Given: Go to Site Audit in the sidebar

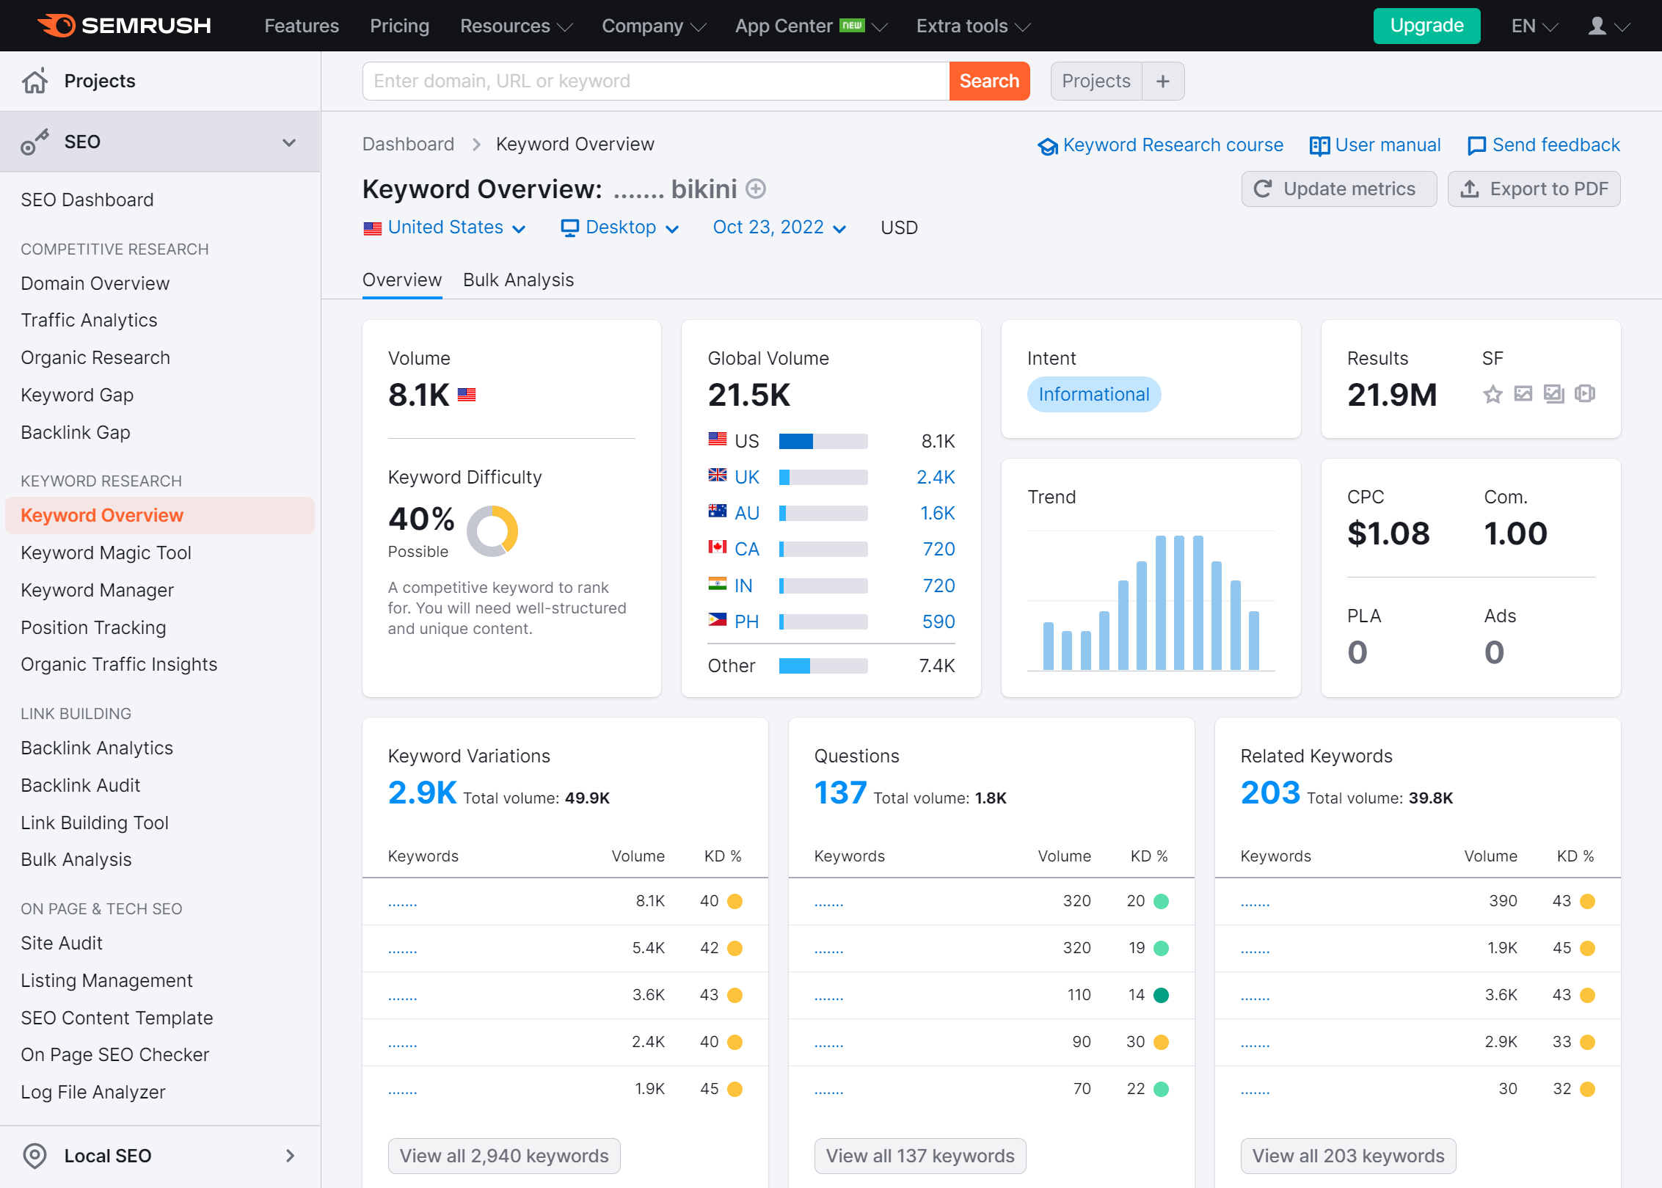Looking at the screenshot, I should 62,943.
